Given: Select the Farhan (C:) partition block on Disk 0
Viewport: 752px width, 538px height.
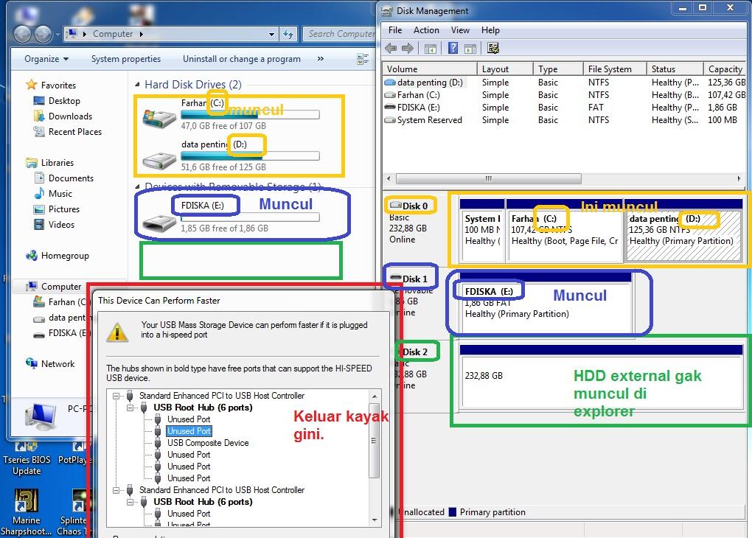Looking at the screenshot, I should [565, 231].
